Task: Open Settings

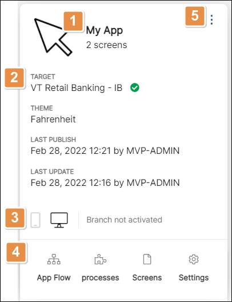Action: click(x=194, y=268)
